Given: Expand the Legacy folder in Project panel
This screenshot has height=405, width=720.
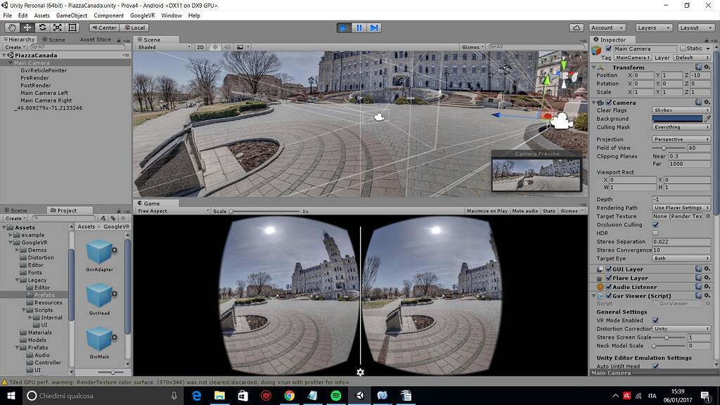Looking at the screenshot, I should (15, 280).
